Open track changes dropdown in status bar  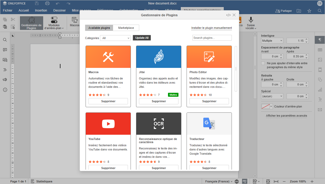[256, 181]
